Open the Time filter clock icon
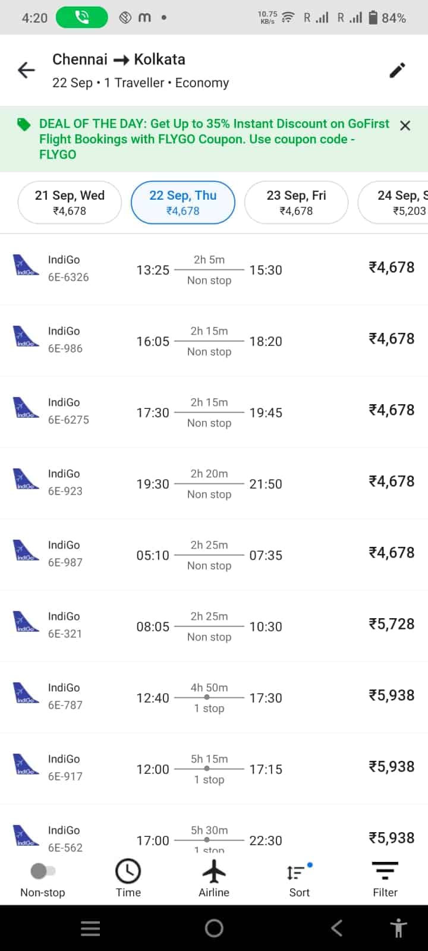This screenshot has width=428, height=951. 128,872
